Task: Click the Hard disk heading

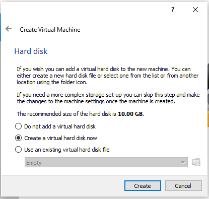Action: click(31, 51)
